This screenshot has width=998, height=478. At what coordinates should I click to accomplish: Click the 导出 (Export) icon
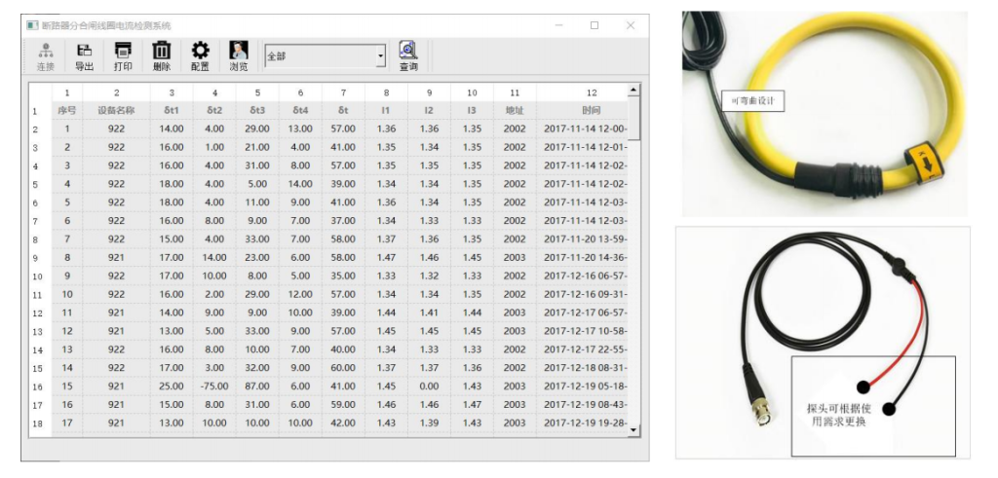[85, 56]
